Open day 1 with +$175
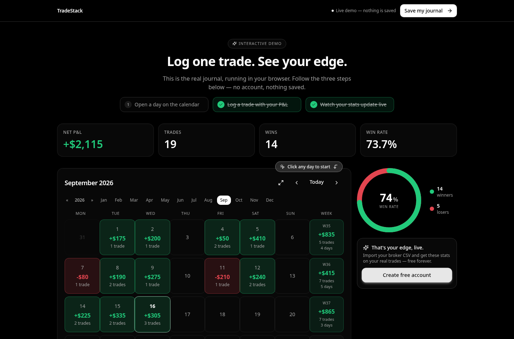The image size is (514, 339). (117, 237)
